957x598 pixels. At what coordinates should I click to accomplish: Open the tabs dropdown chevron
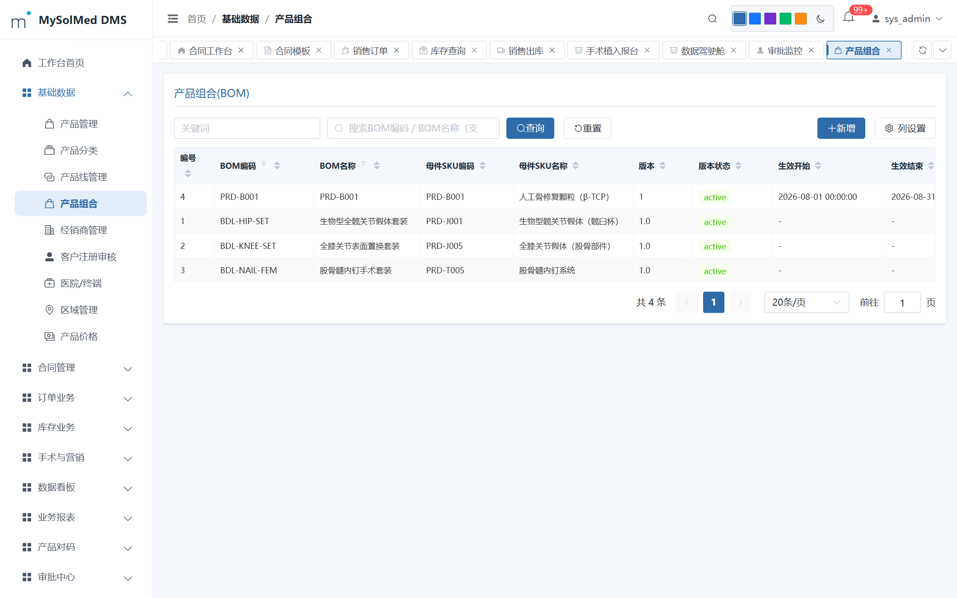(x=943, y=50)
